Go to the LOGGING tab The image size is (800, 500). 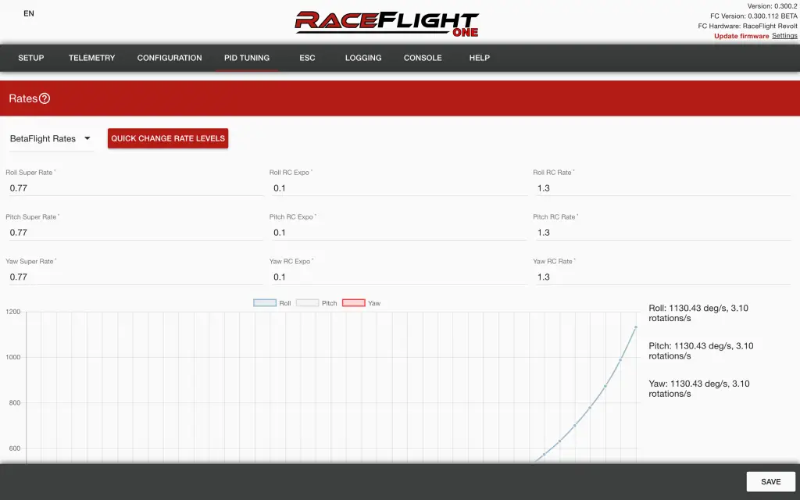pos(362,58)
